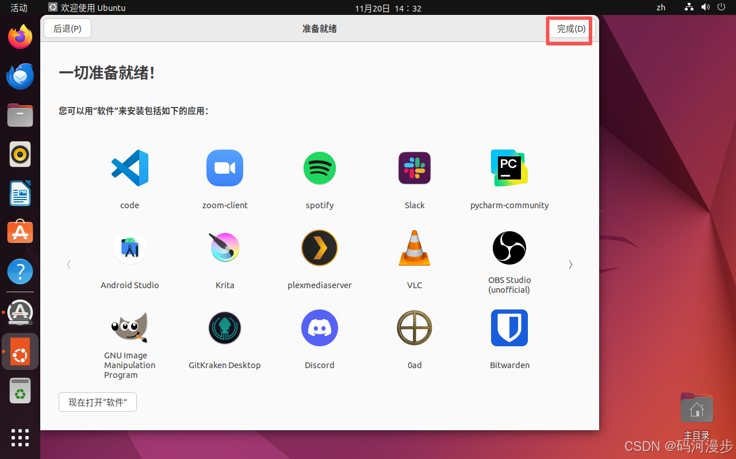
Task: Open the Trash icon in the dock
Action: pyautogui.click(x=20, y=391)
